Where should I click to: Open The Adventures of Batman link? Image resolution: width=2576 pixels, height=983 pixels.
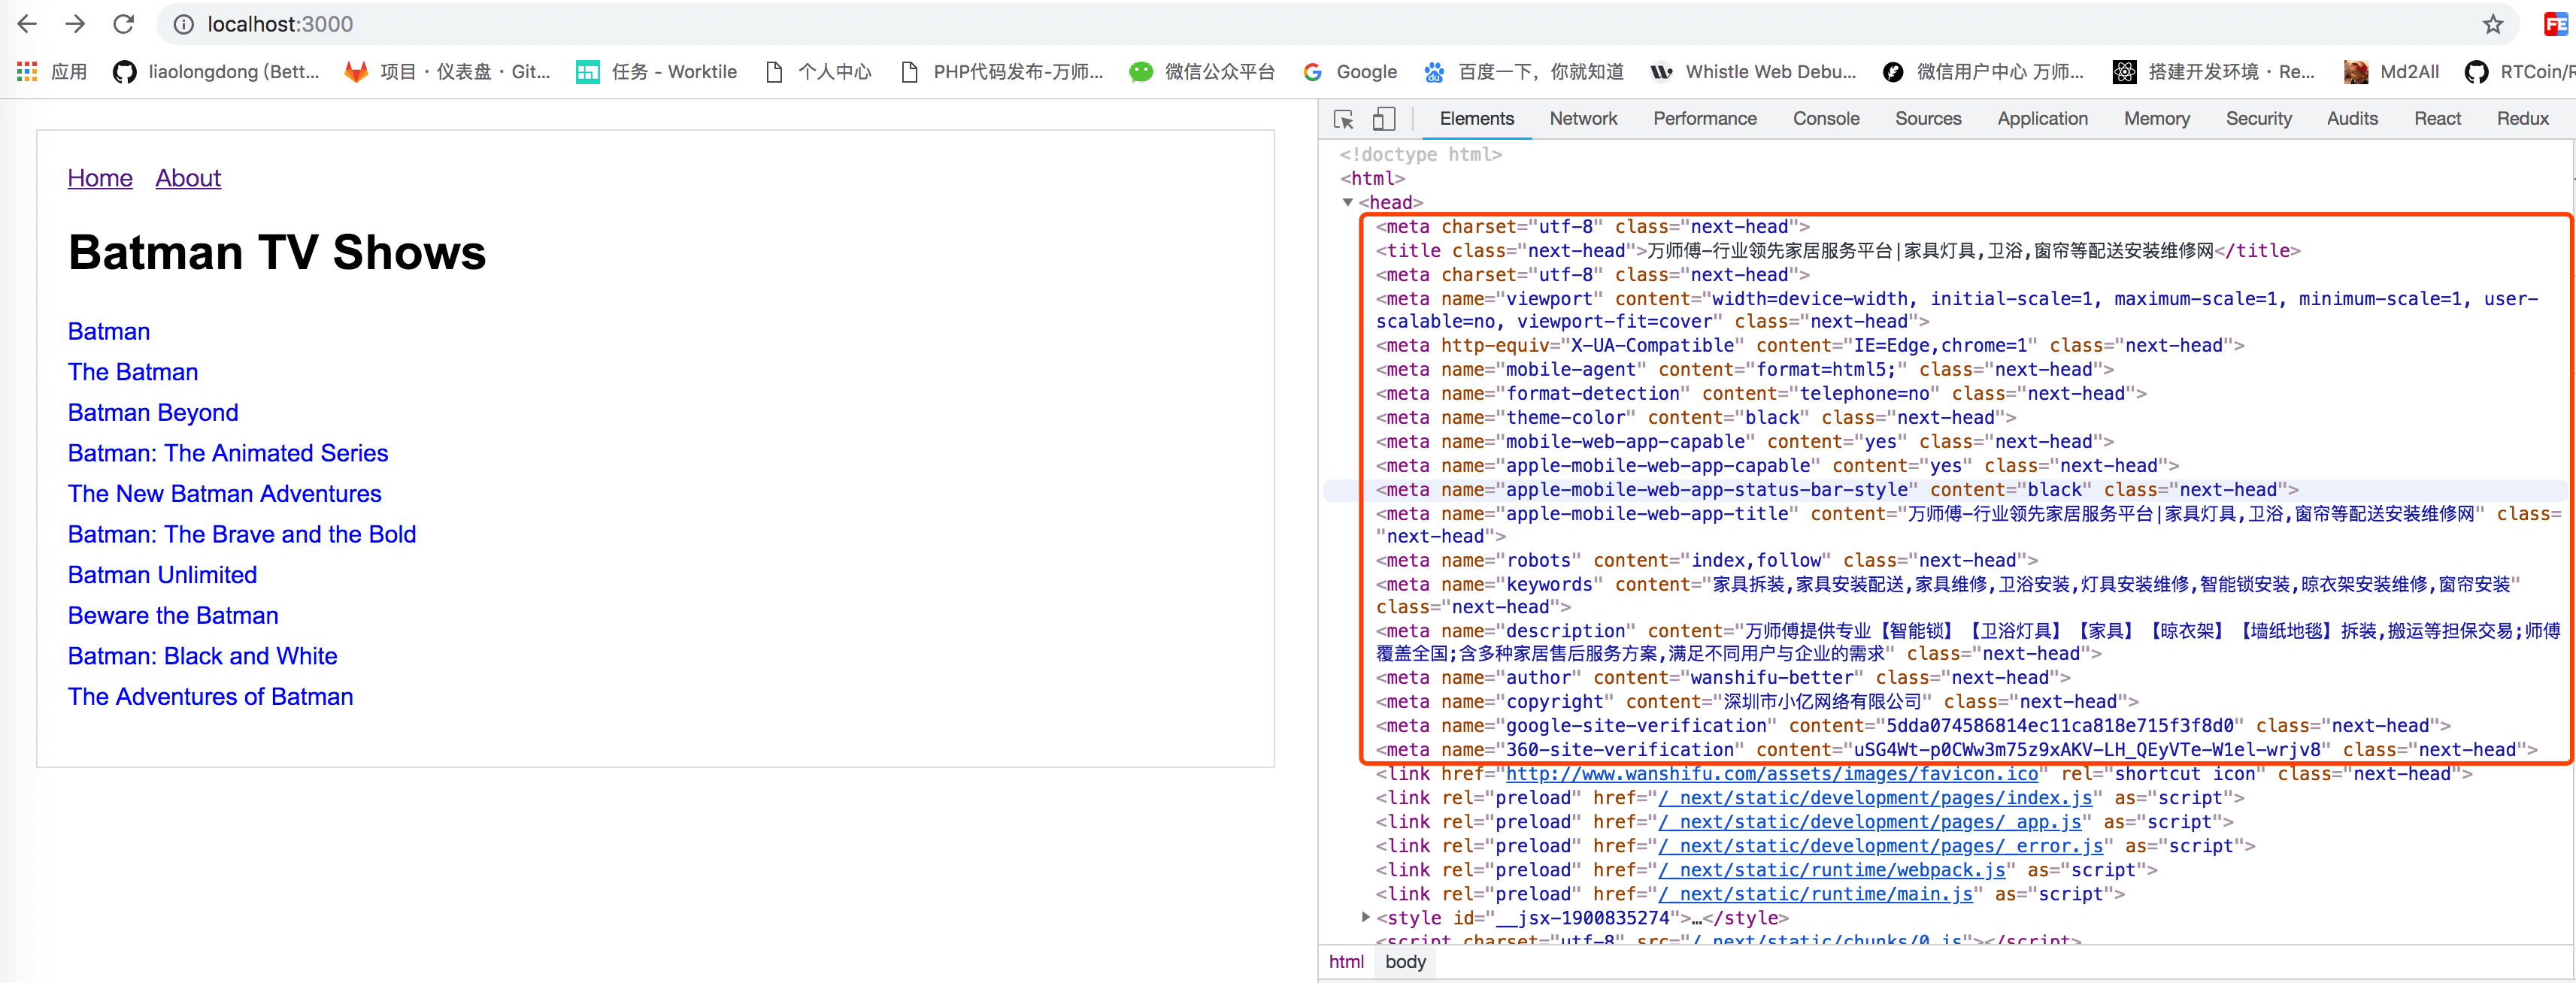pos(211,696)
